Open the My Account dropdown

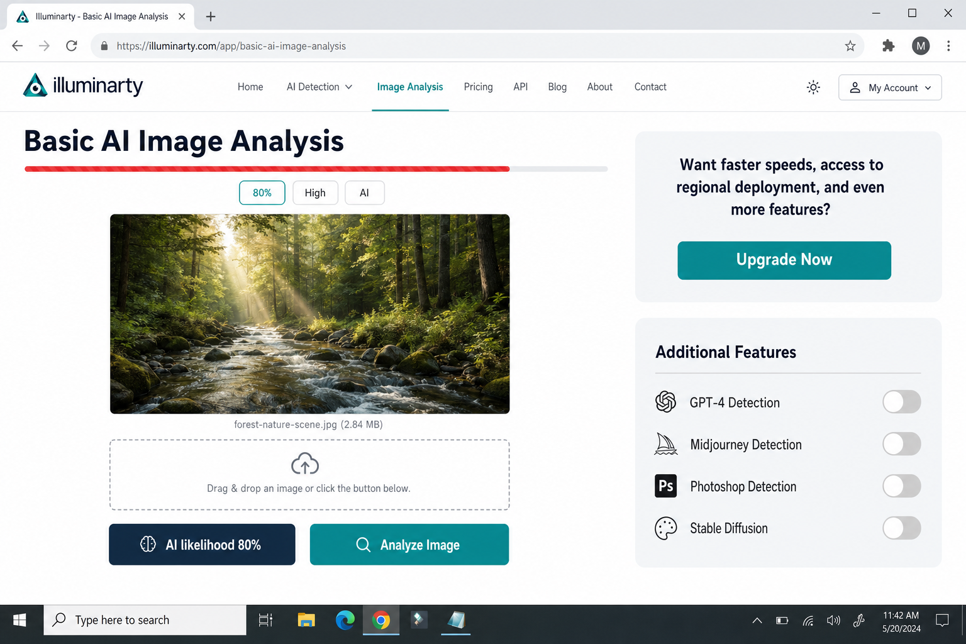(889, 87)
